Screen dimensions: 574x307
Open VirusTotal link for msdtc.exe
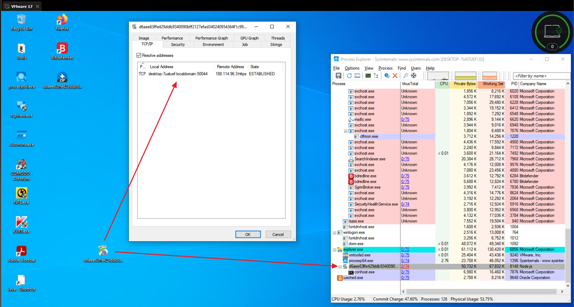point(405,119)
